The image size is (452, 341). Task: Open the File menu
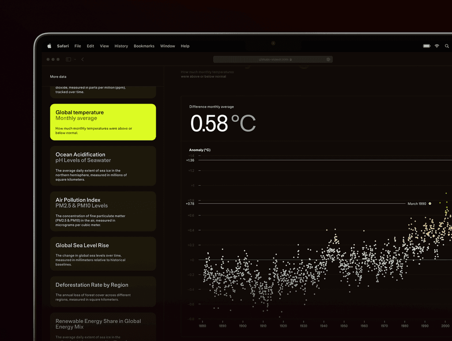78,46
